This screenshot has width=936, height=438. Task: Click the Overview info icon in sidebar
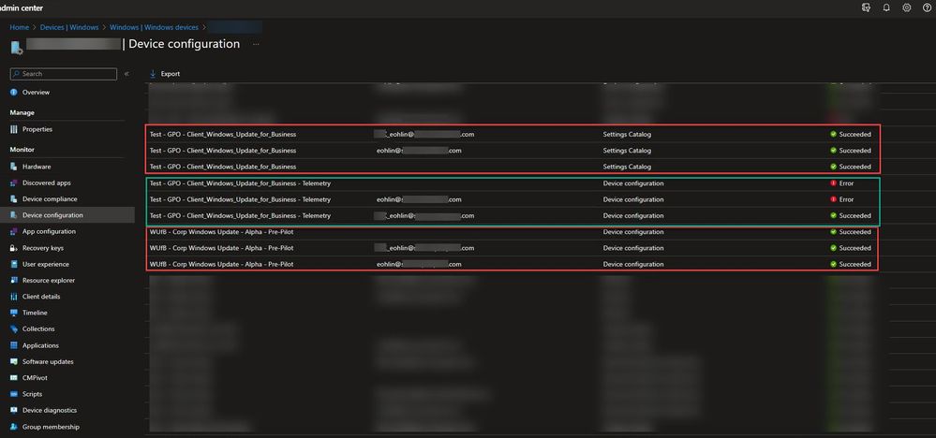(x=14, y=93)
